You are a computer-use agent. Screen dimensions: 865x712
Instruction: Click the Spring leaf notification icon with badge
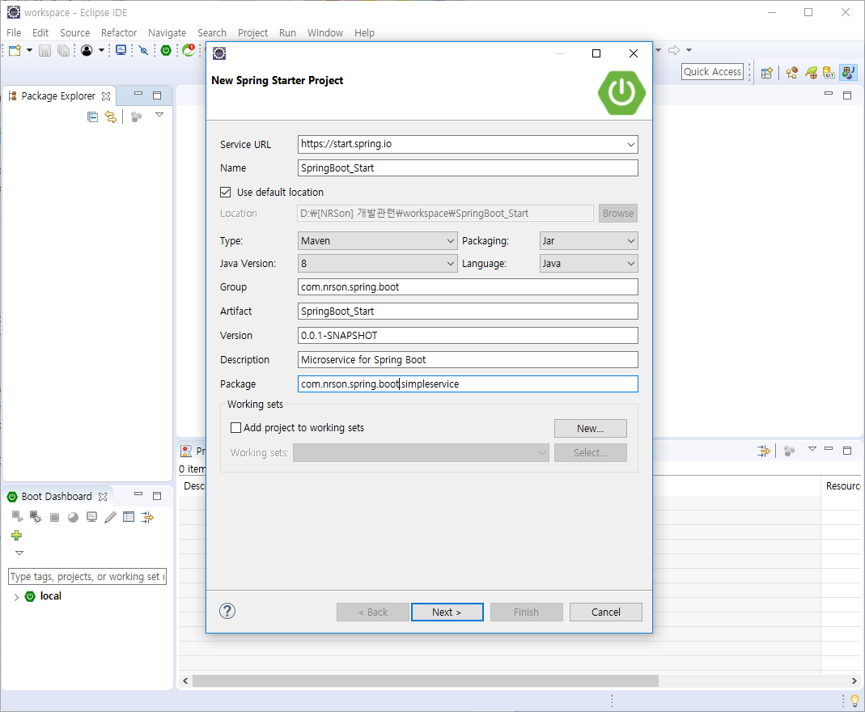click(189, 50)
